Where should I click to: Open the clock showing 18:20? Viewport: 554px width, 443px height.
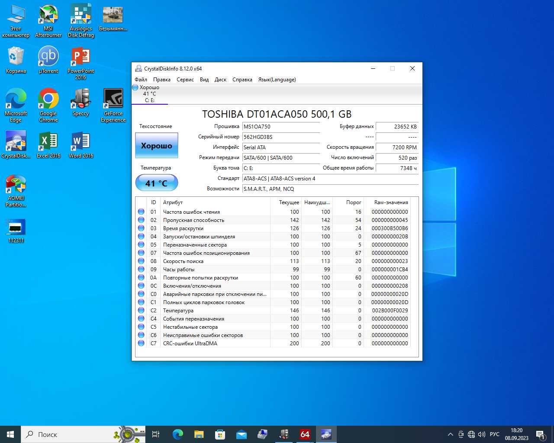516,434
